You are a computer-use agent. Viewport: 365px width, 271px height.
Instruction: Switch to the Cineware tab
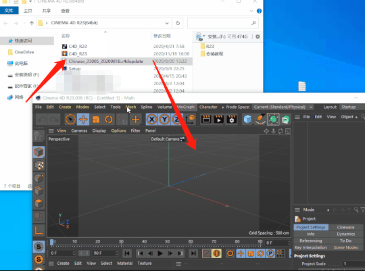[345, 227]
